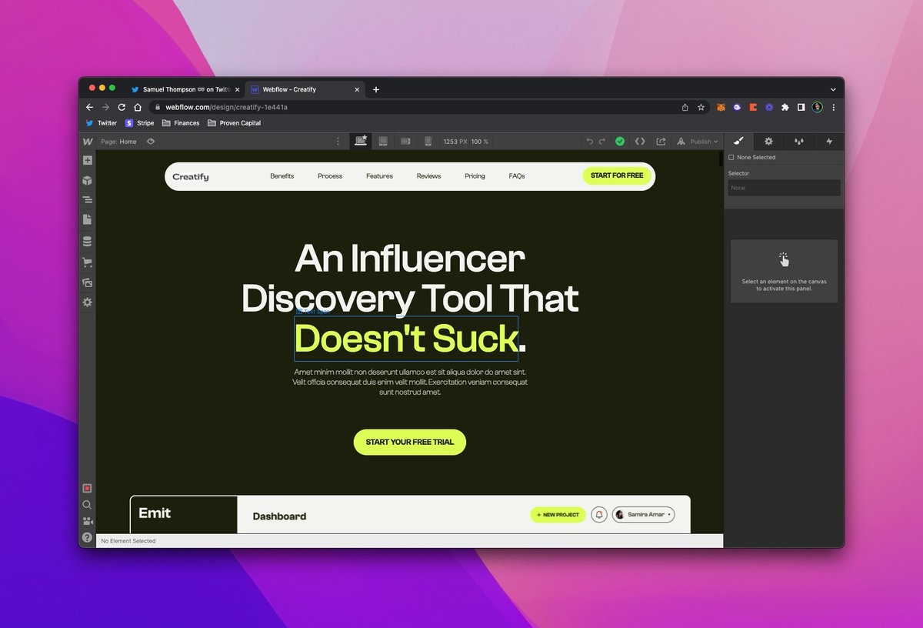Open the Finances bookmarks folder
Viewport: 923px width, 628px height.
click(182, 123)
